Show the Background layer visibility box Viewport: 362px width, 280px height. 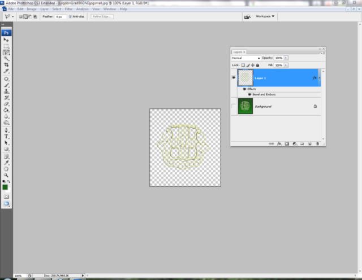click(x=234, y=106)
